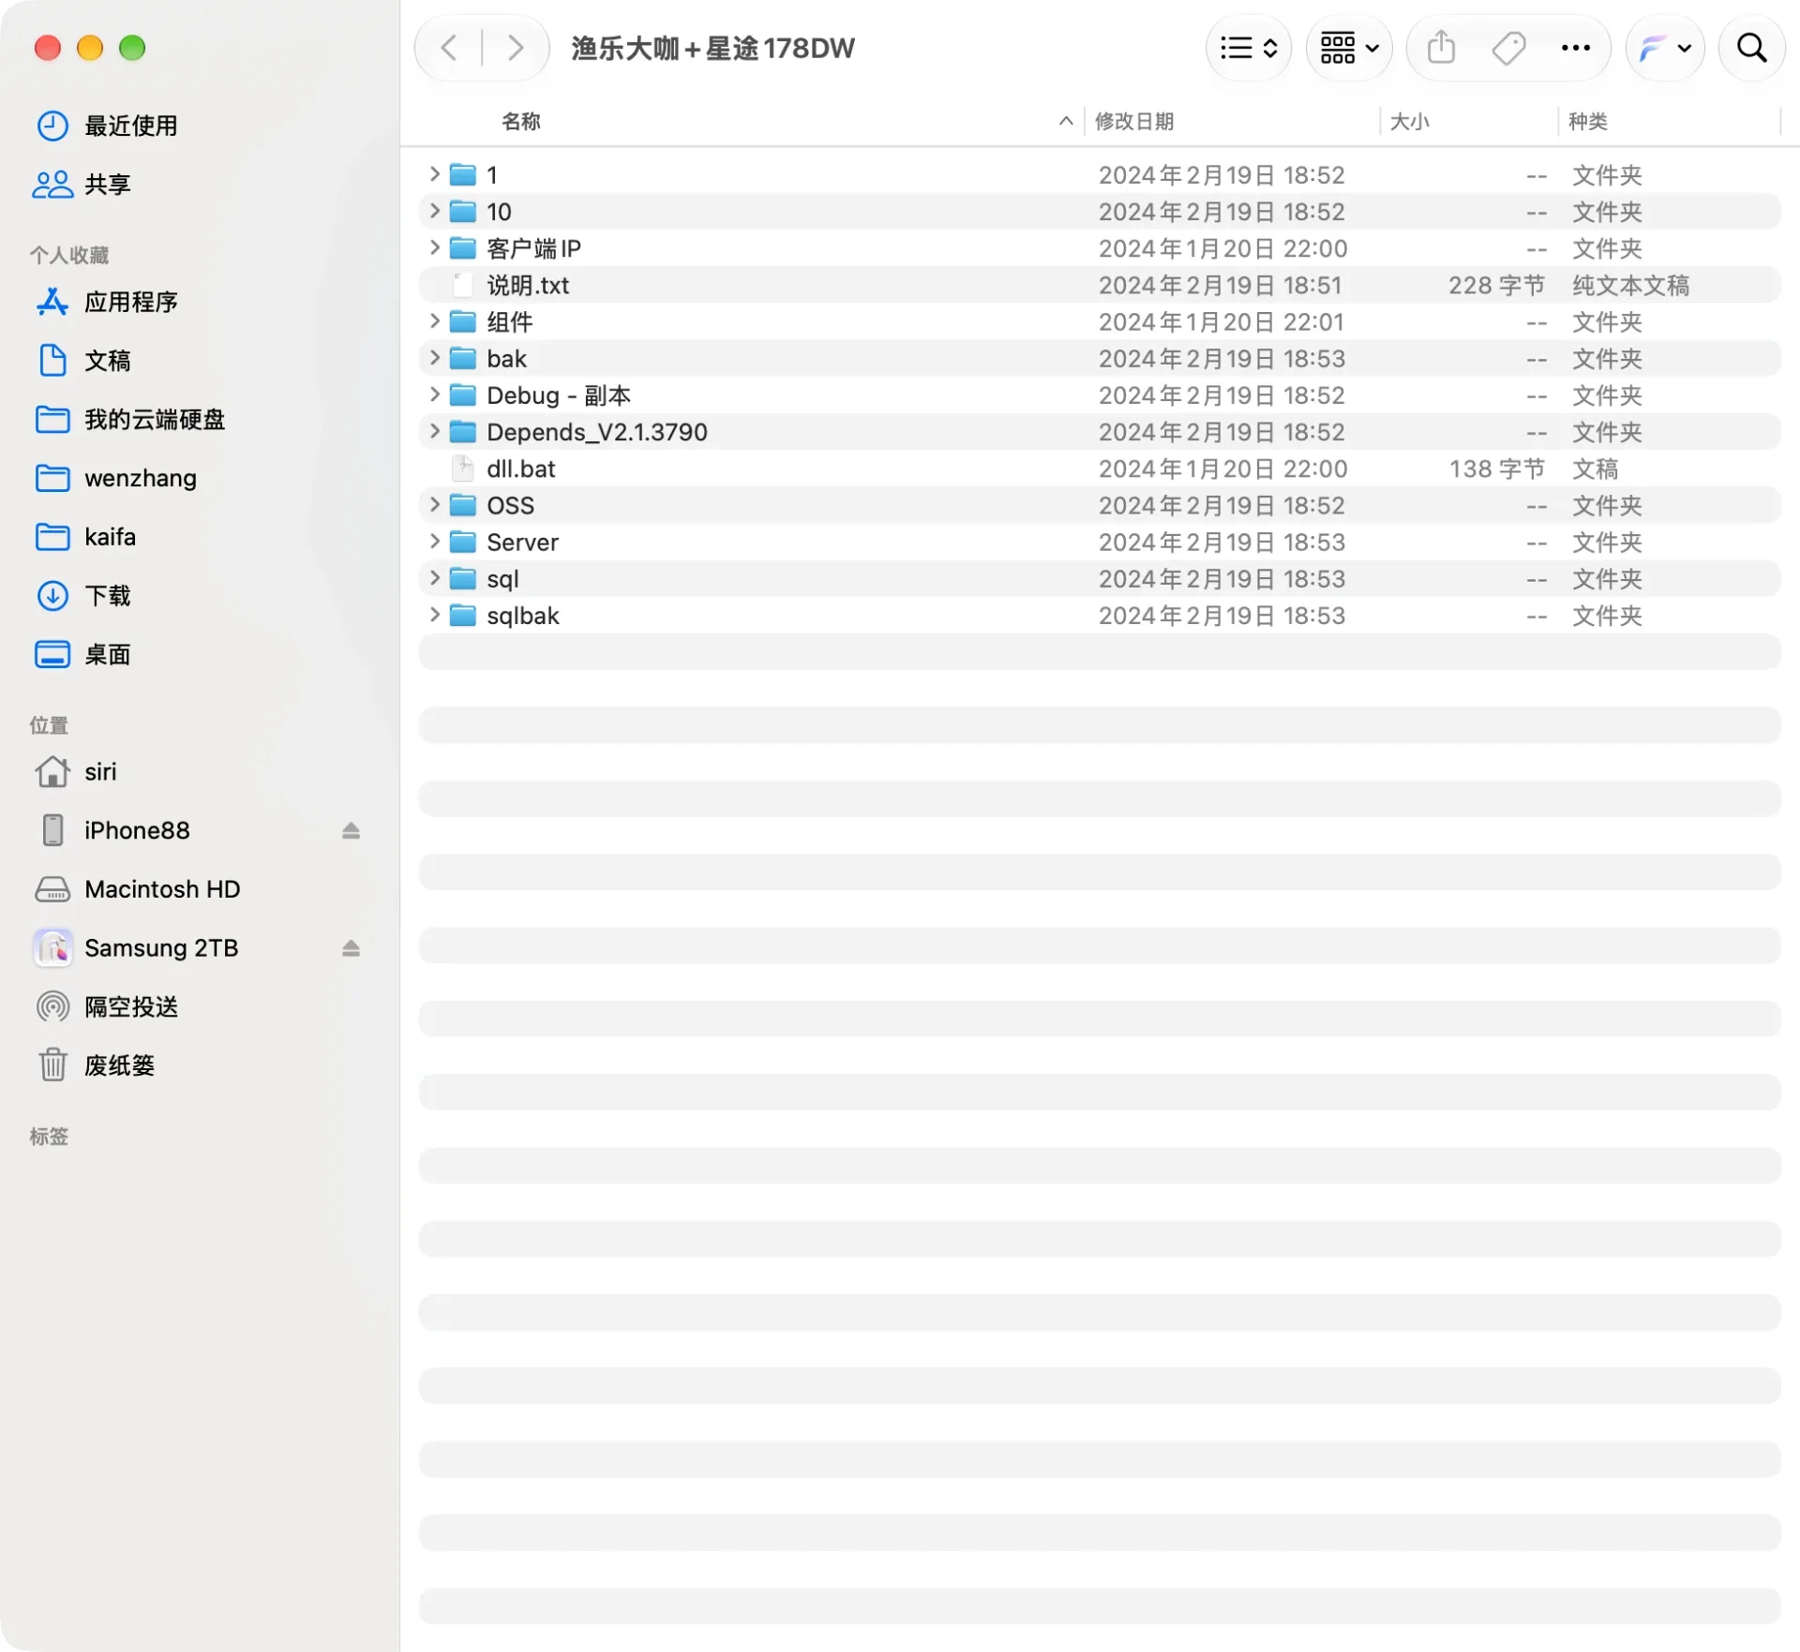Select the 组件 folder row
The width and height of the screenshot is (1800, 1652).
[1100, 321]
